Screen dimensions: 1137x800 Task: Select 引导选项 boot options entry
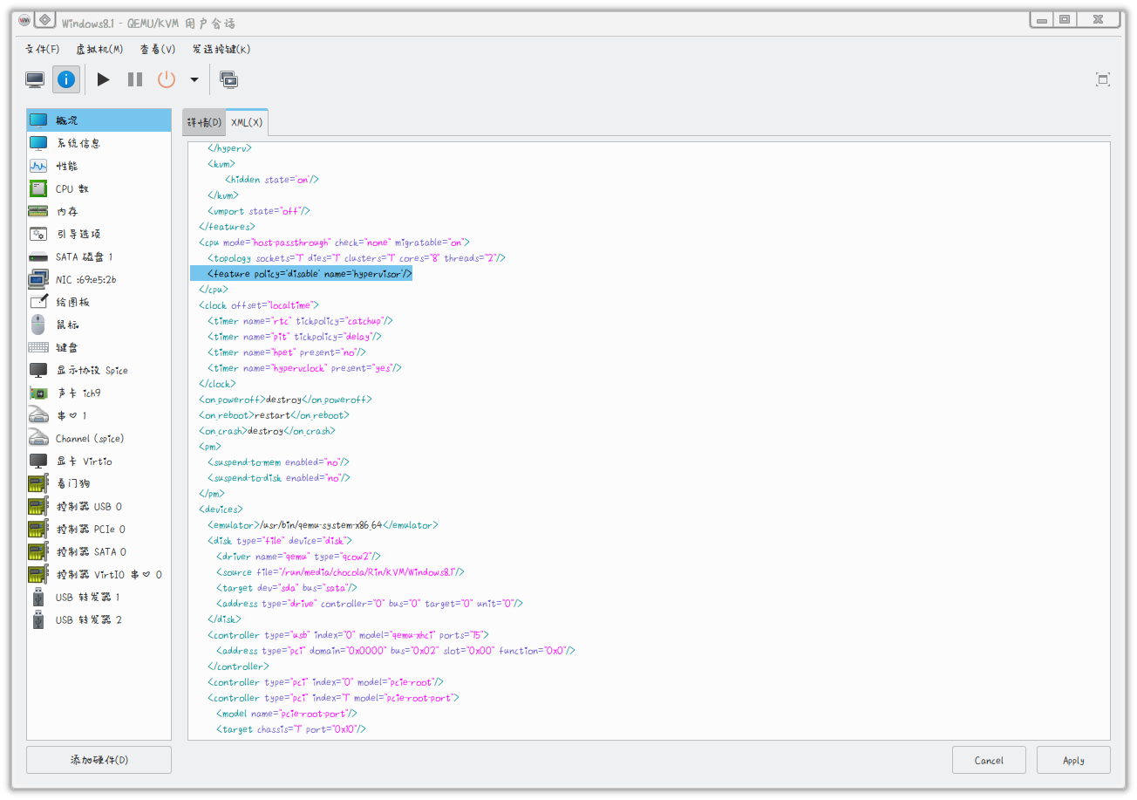(99, 234)
